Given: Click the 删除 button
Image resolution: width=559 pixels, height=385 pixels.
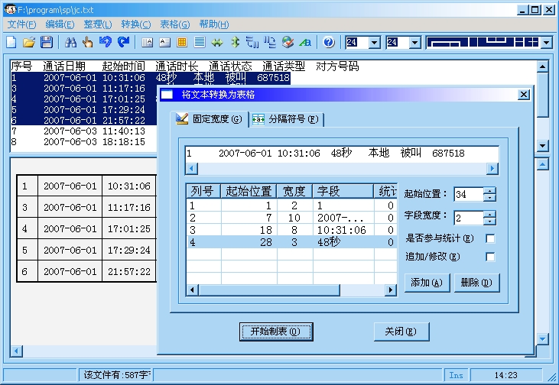Looking at the screenshot, I should point(476,283).
